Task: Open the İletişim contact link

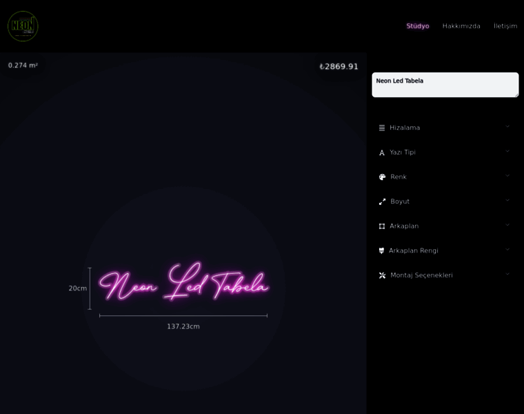Action: pyautogui.click(x=505, y=26)
